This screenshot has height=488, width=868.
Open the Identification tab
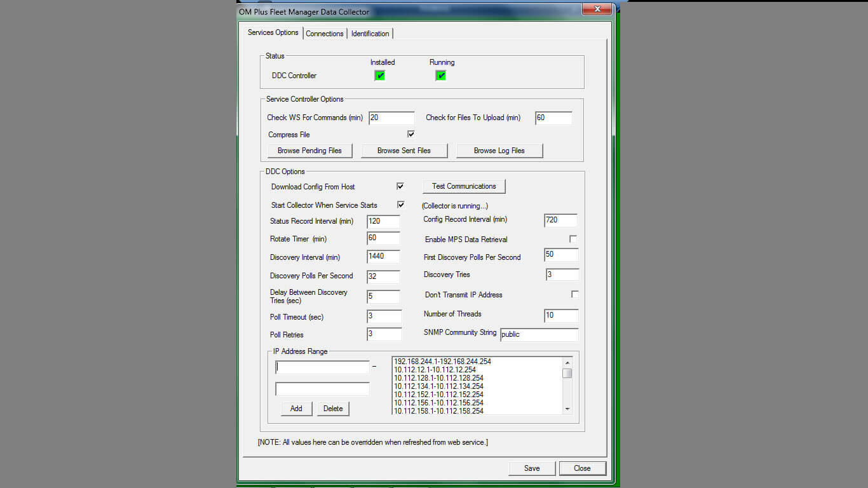(x=370, y=34)
